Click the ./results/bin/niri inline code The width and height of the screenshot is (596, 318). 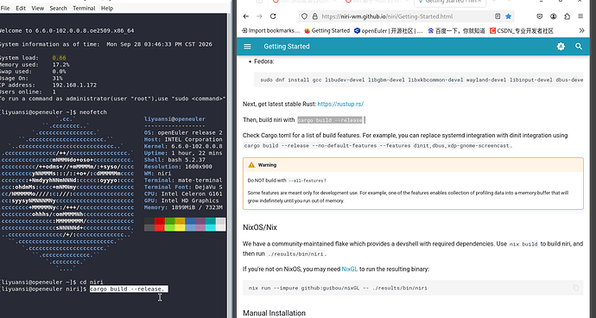tap(296, 254)
